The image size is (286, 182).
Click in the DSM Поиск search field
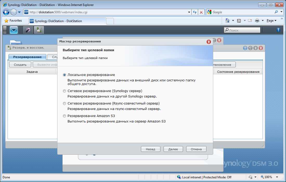242,30
